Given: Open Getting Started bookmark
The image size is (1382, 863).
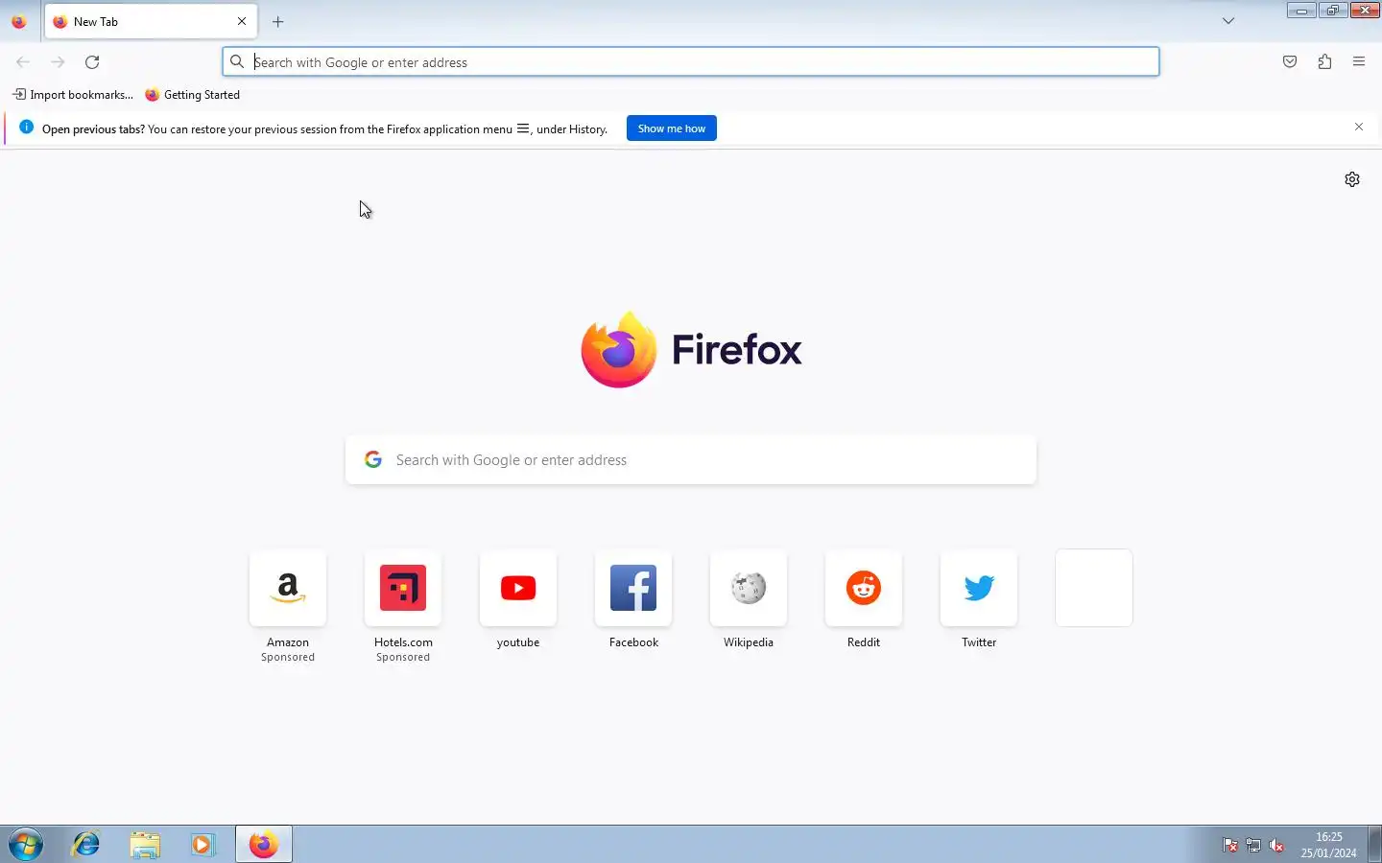Looking at the screenshot, I should click(192, 95).
